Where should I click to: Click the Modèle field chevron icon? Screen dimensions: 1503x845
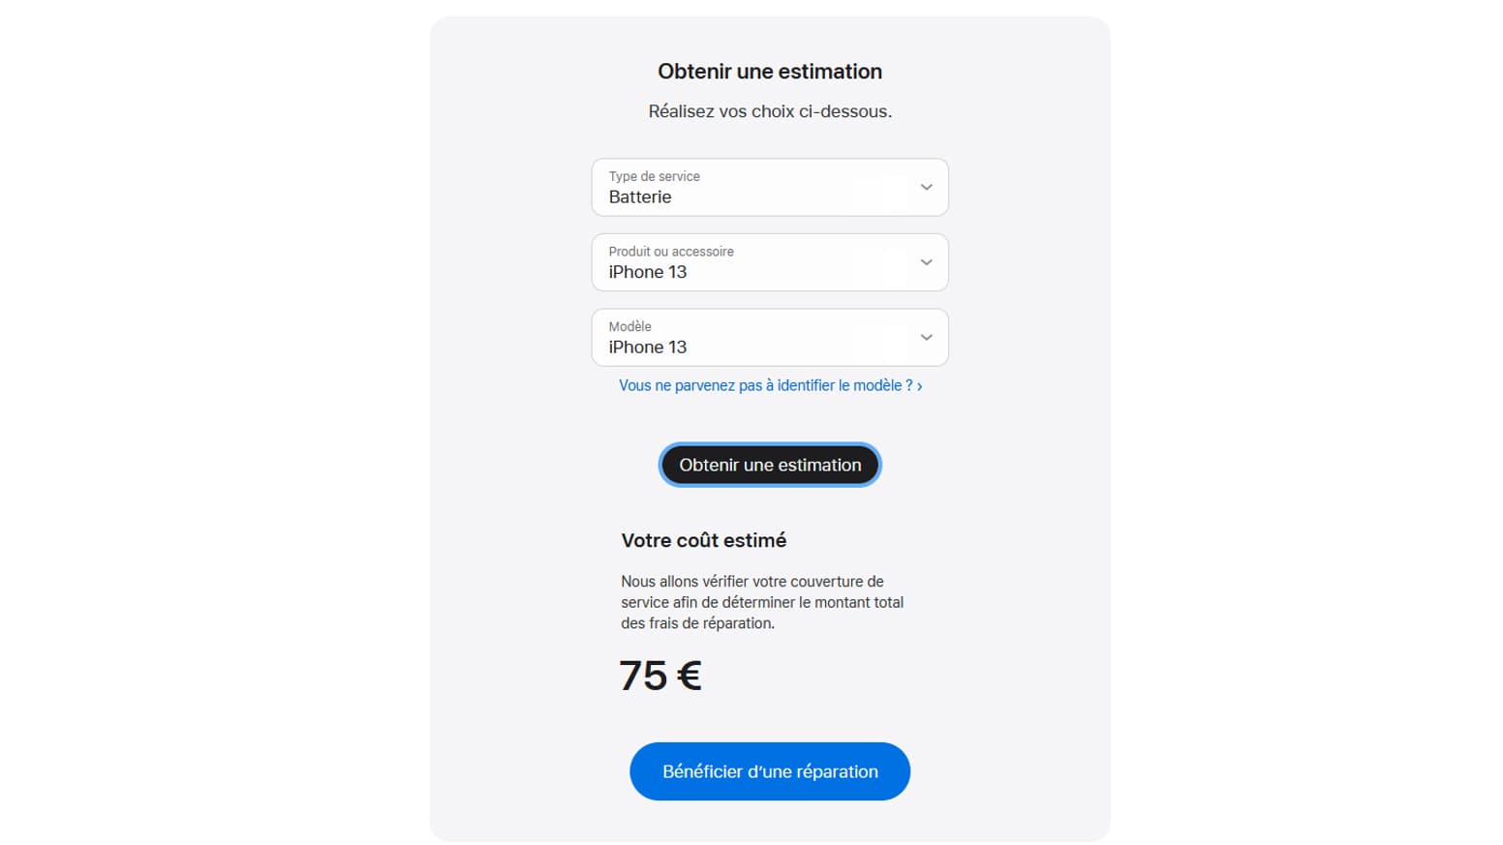[926, 337]
